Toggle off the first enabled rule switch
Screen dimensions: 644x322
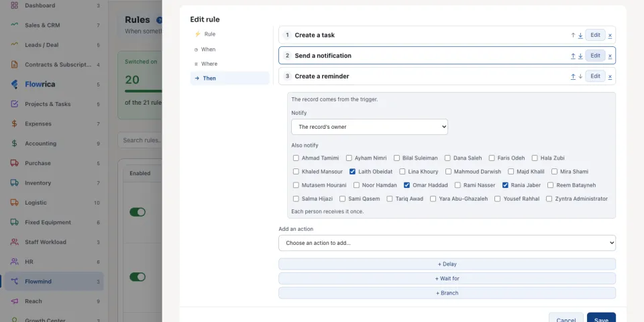(x=138, y=212)
